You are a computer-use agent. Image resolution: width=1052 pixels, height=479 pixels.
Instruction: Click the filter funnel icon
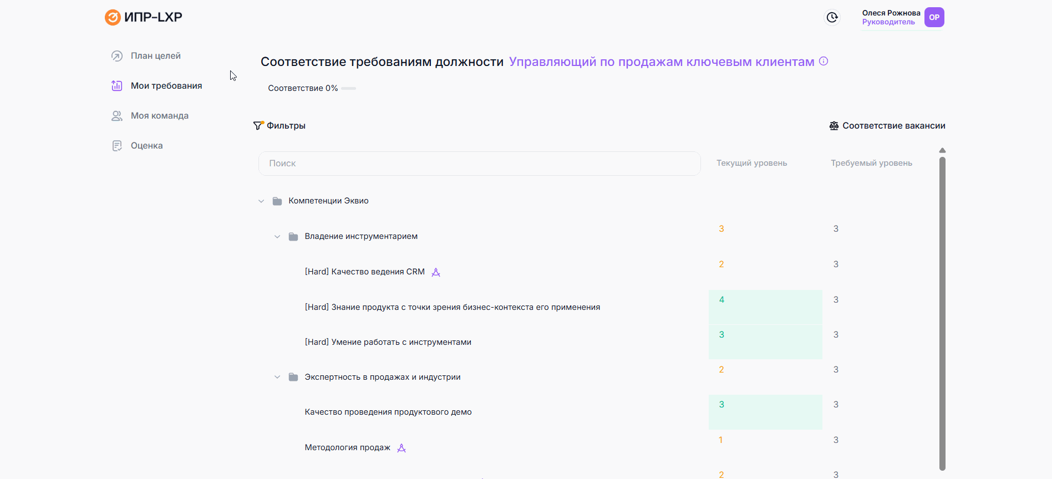click(258, 126)
